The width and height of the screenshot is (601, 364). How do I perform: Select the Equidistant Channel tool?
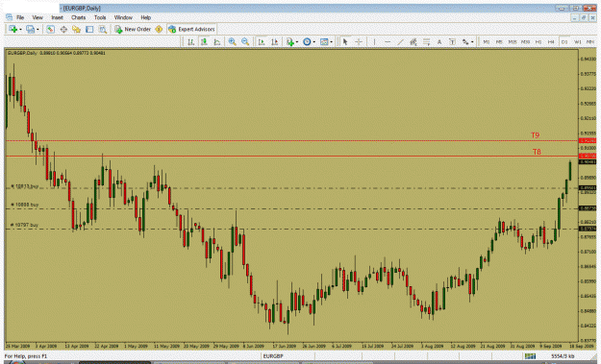413,41
